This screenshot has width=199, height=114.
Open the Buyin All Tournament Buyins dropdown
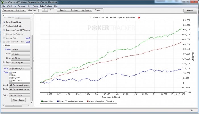(x=20, y=89)
